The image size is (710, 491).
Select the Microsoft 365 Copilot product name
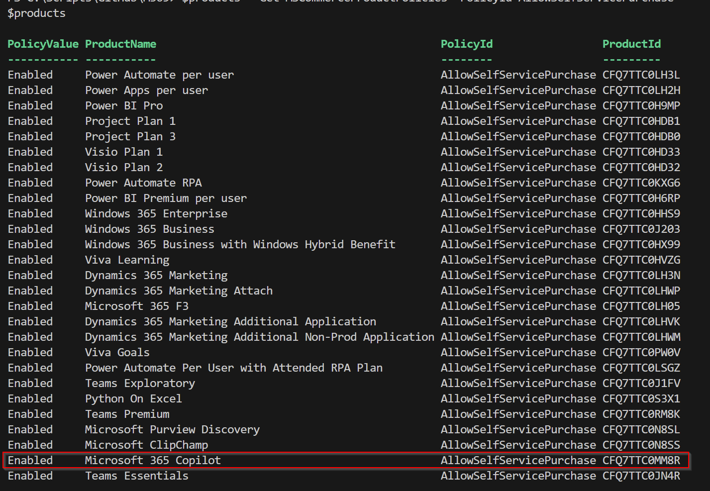(153, 461)
